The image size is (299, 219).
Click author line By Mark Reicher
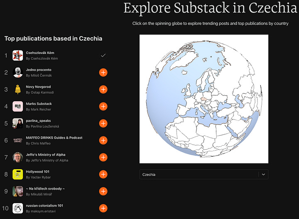click(39, 109)
